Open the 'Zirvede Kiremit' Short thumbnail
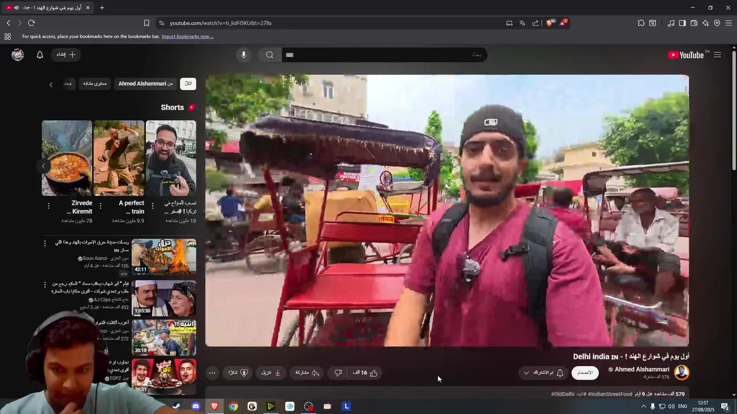 pos(67,158)
